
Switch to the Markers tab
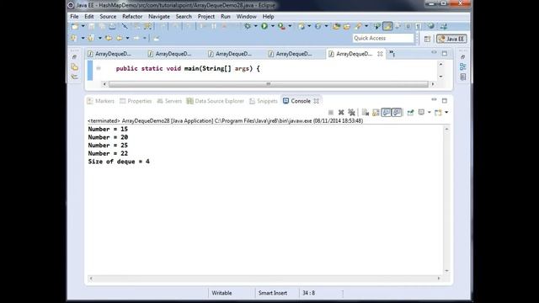click(101, 101)
